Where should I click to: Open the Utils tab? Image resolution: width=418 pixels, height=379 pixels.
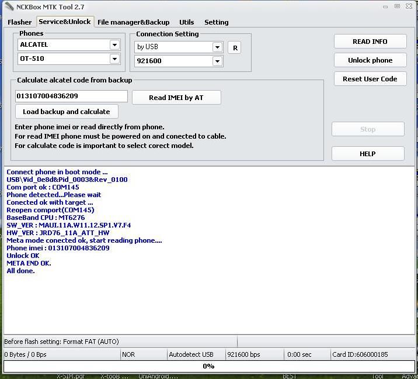(x=187, y=22)
